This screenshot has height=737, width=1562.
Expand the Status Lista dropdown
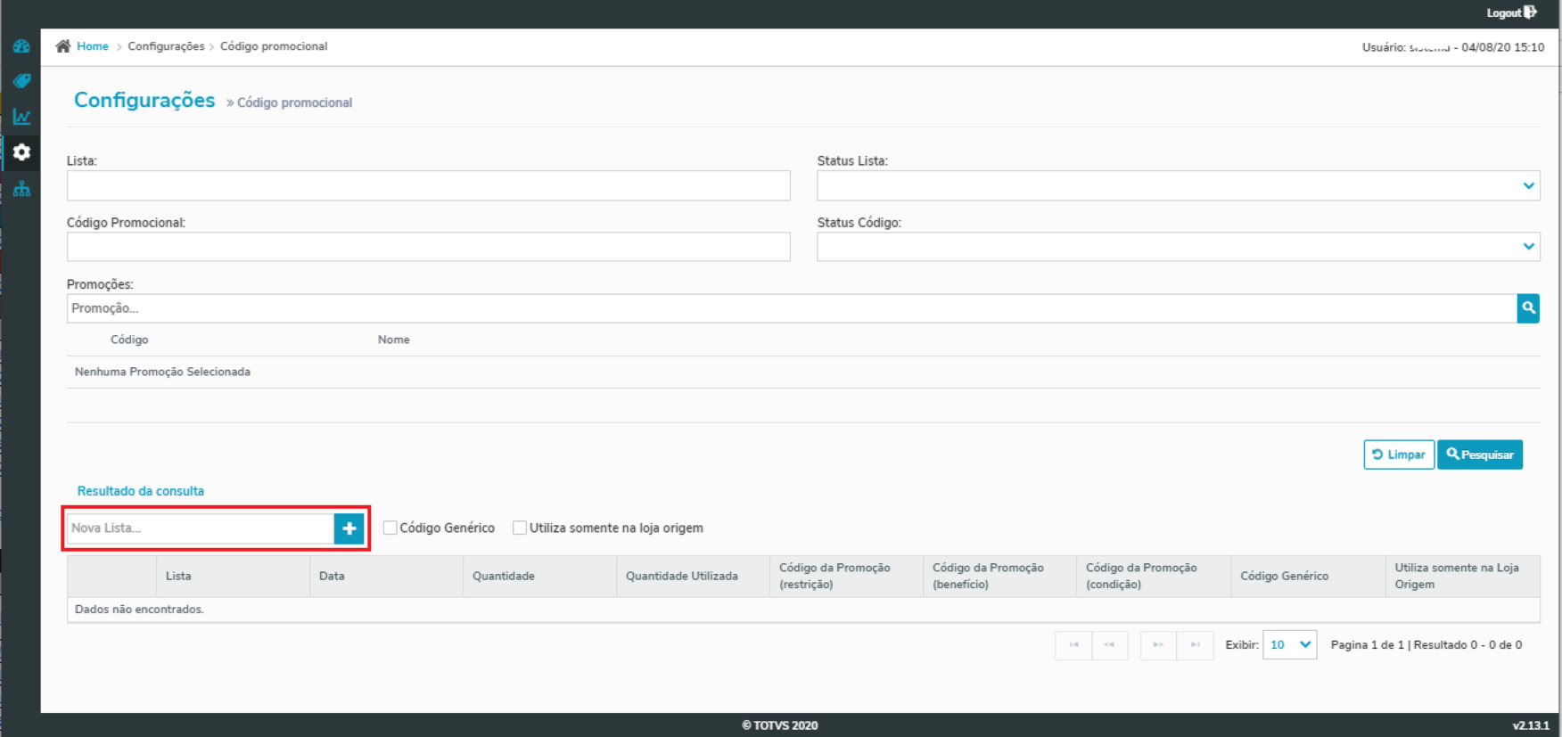click(x=1179, y=185)
